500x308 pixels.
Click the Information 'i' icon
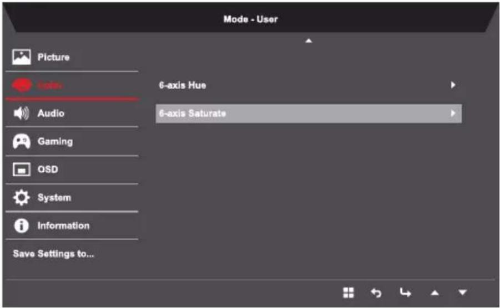click(21, 225)
